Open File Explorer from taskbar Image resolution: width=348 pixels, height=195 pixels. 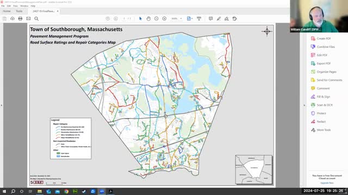[x=40, y=191]
